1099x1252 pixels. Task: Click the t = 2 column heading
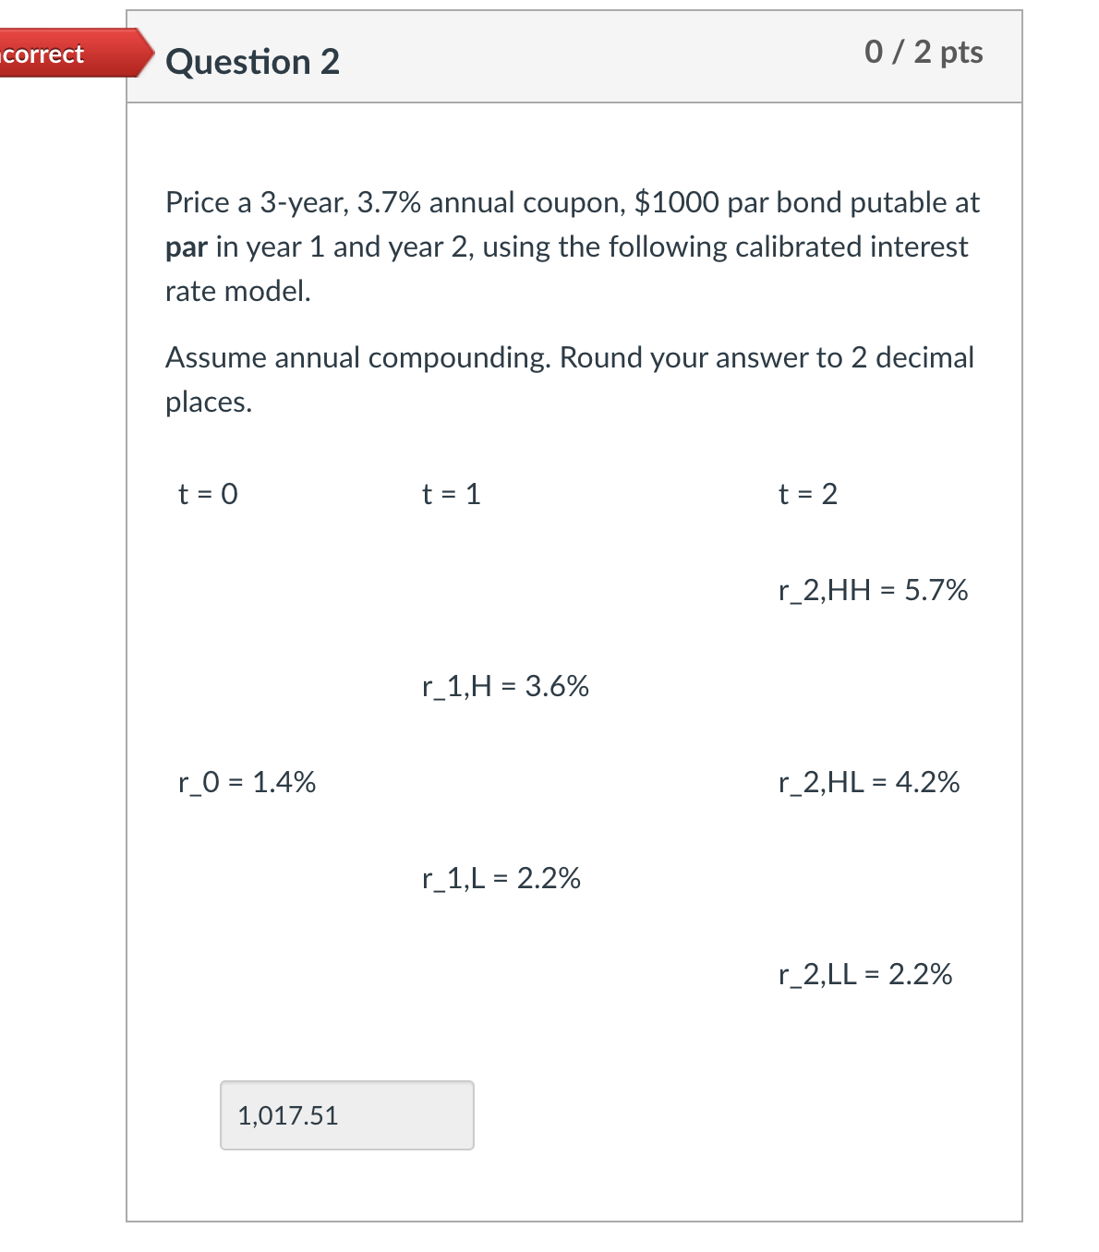(x=807, y=495)
